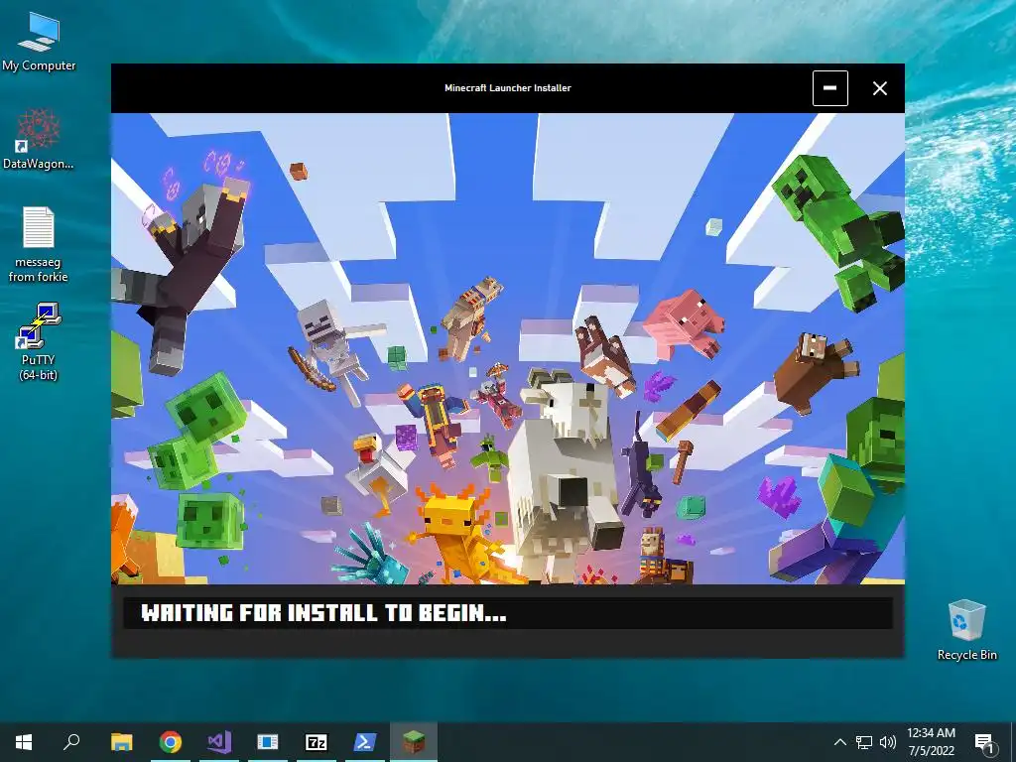Open clock showing 12:34 AM 7/5/2022
Image resolution: width=1016 pixels, height=762 pixels.
tap(931, 742)
